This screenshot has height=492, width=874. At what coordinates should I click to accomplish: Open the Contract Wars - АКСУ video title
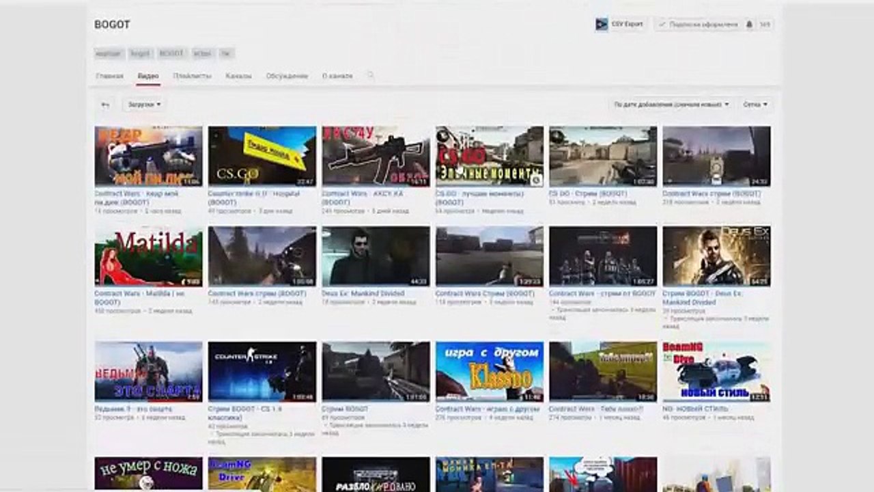(x=363, y=198)
